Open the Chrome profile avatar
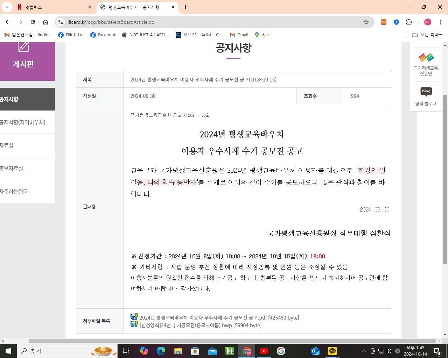 427,22
